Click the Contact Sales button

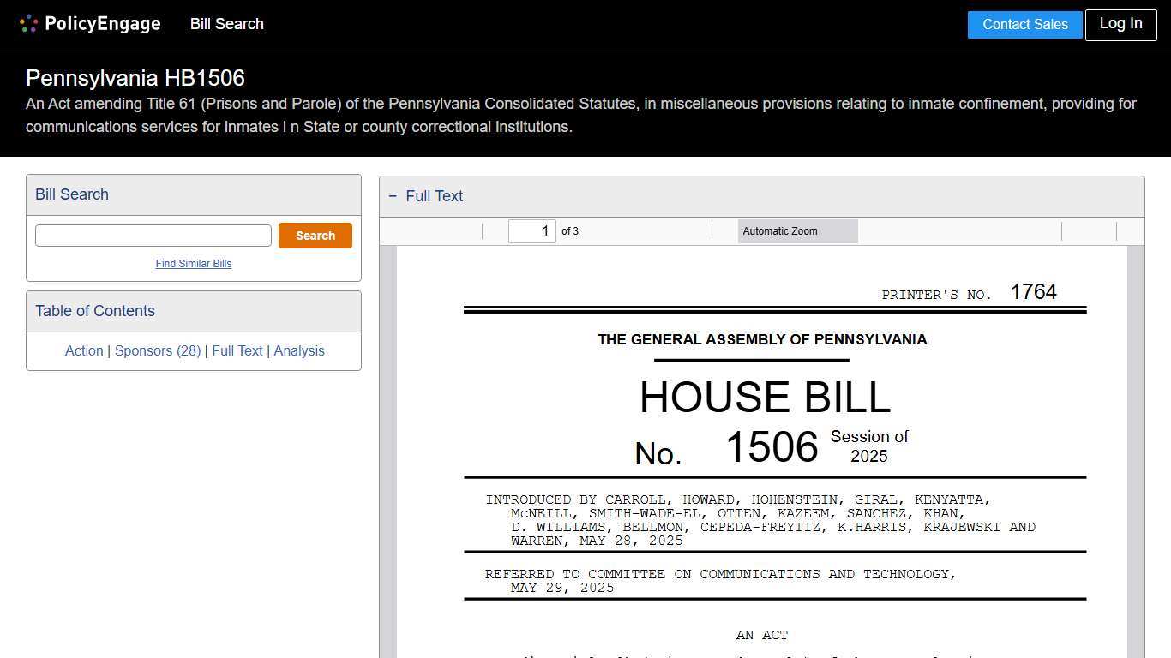pos(1024,24)
